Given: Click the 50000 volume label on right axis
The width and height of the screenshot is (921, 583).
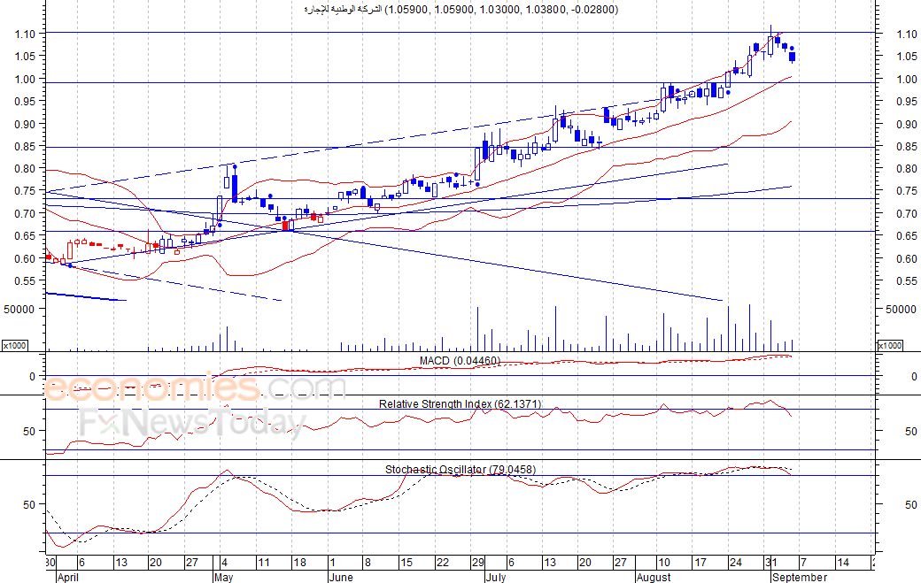Looking at the screenshot, I should pos(901,309).
